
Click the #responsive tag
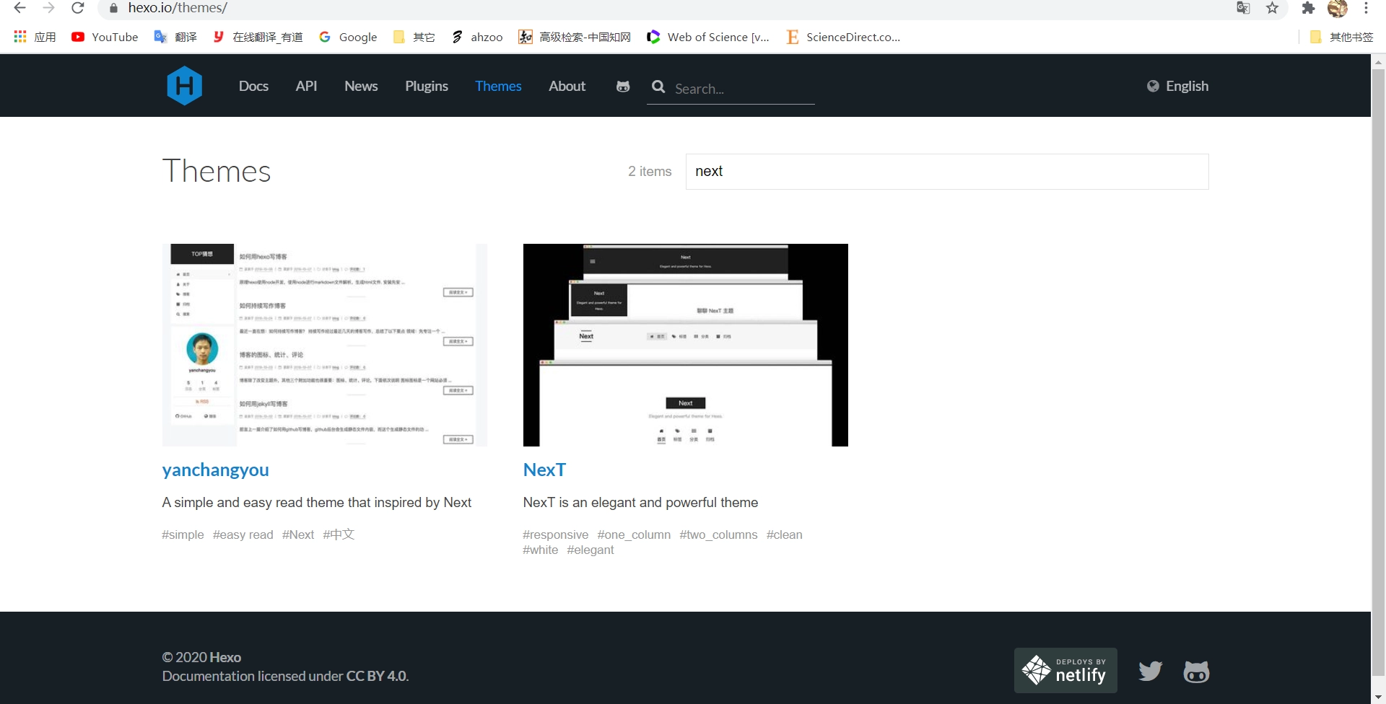pos(555,534)
